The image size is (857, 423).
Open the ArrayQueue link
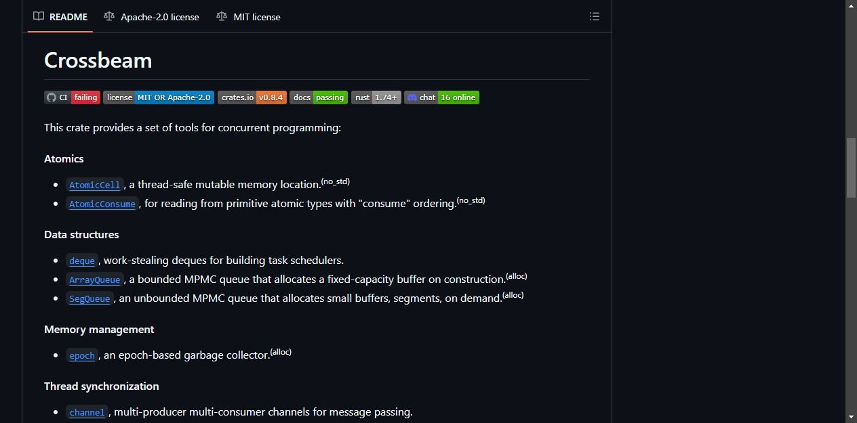pos(95,280)
